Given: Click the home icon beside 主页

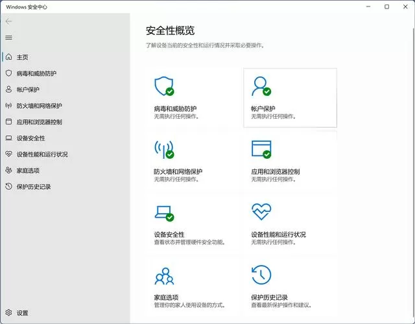Looking at the screenshot, I should click(x=8, y=57).
